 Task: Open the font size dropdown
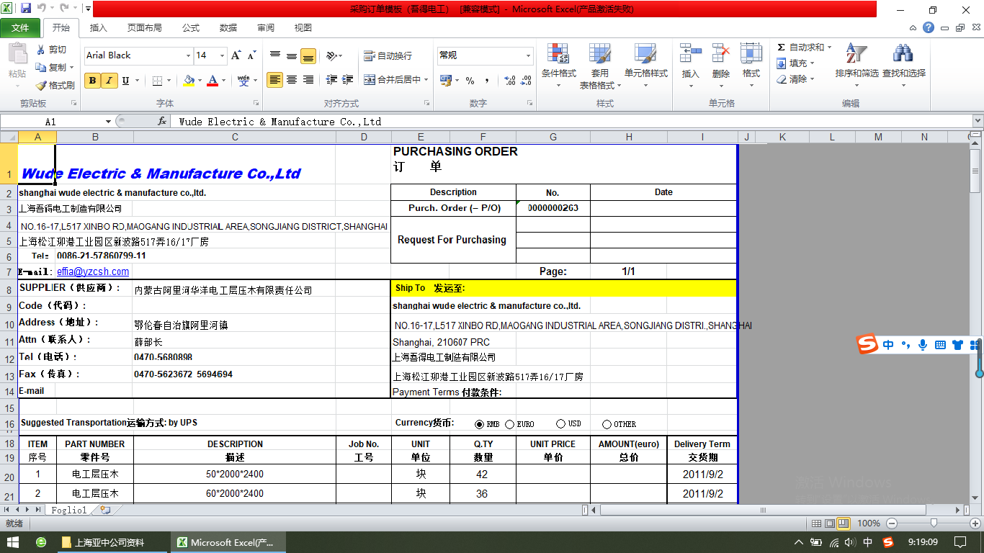pyautogui.click(x=223, y=55)
